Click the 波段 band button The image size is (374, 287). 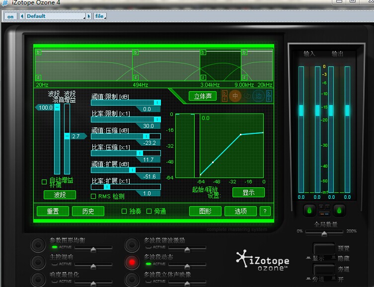60,195
